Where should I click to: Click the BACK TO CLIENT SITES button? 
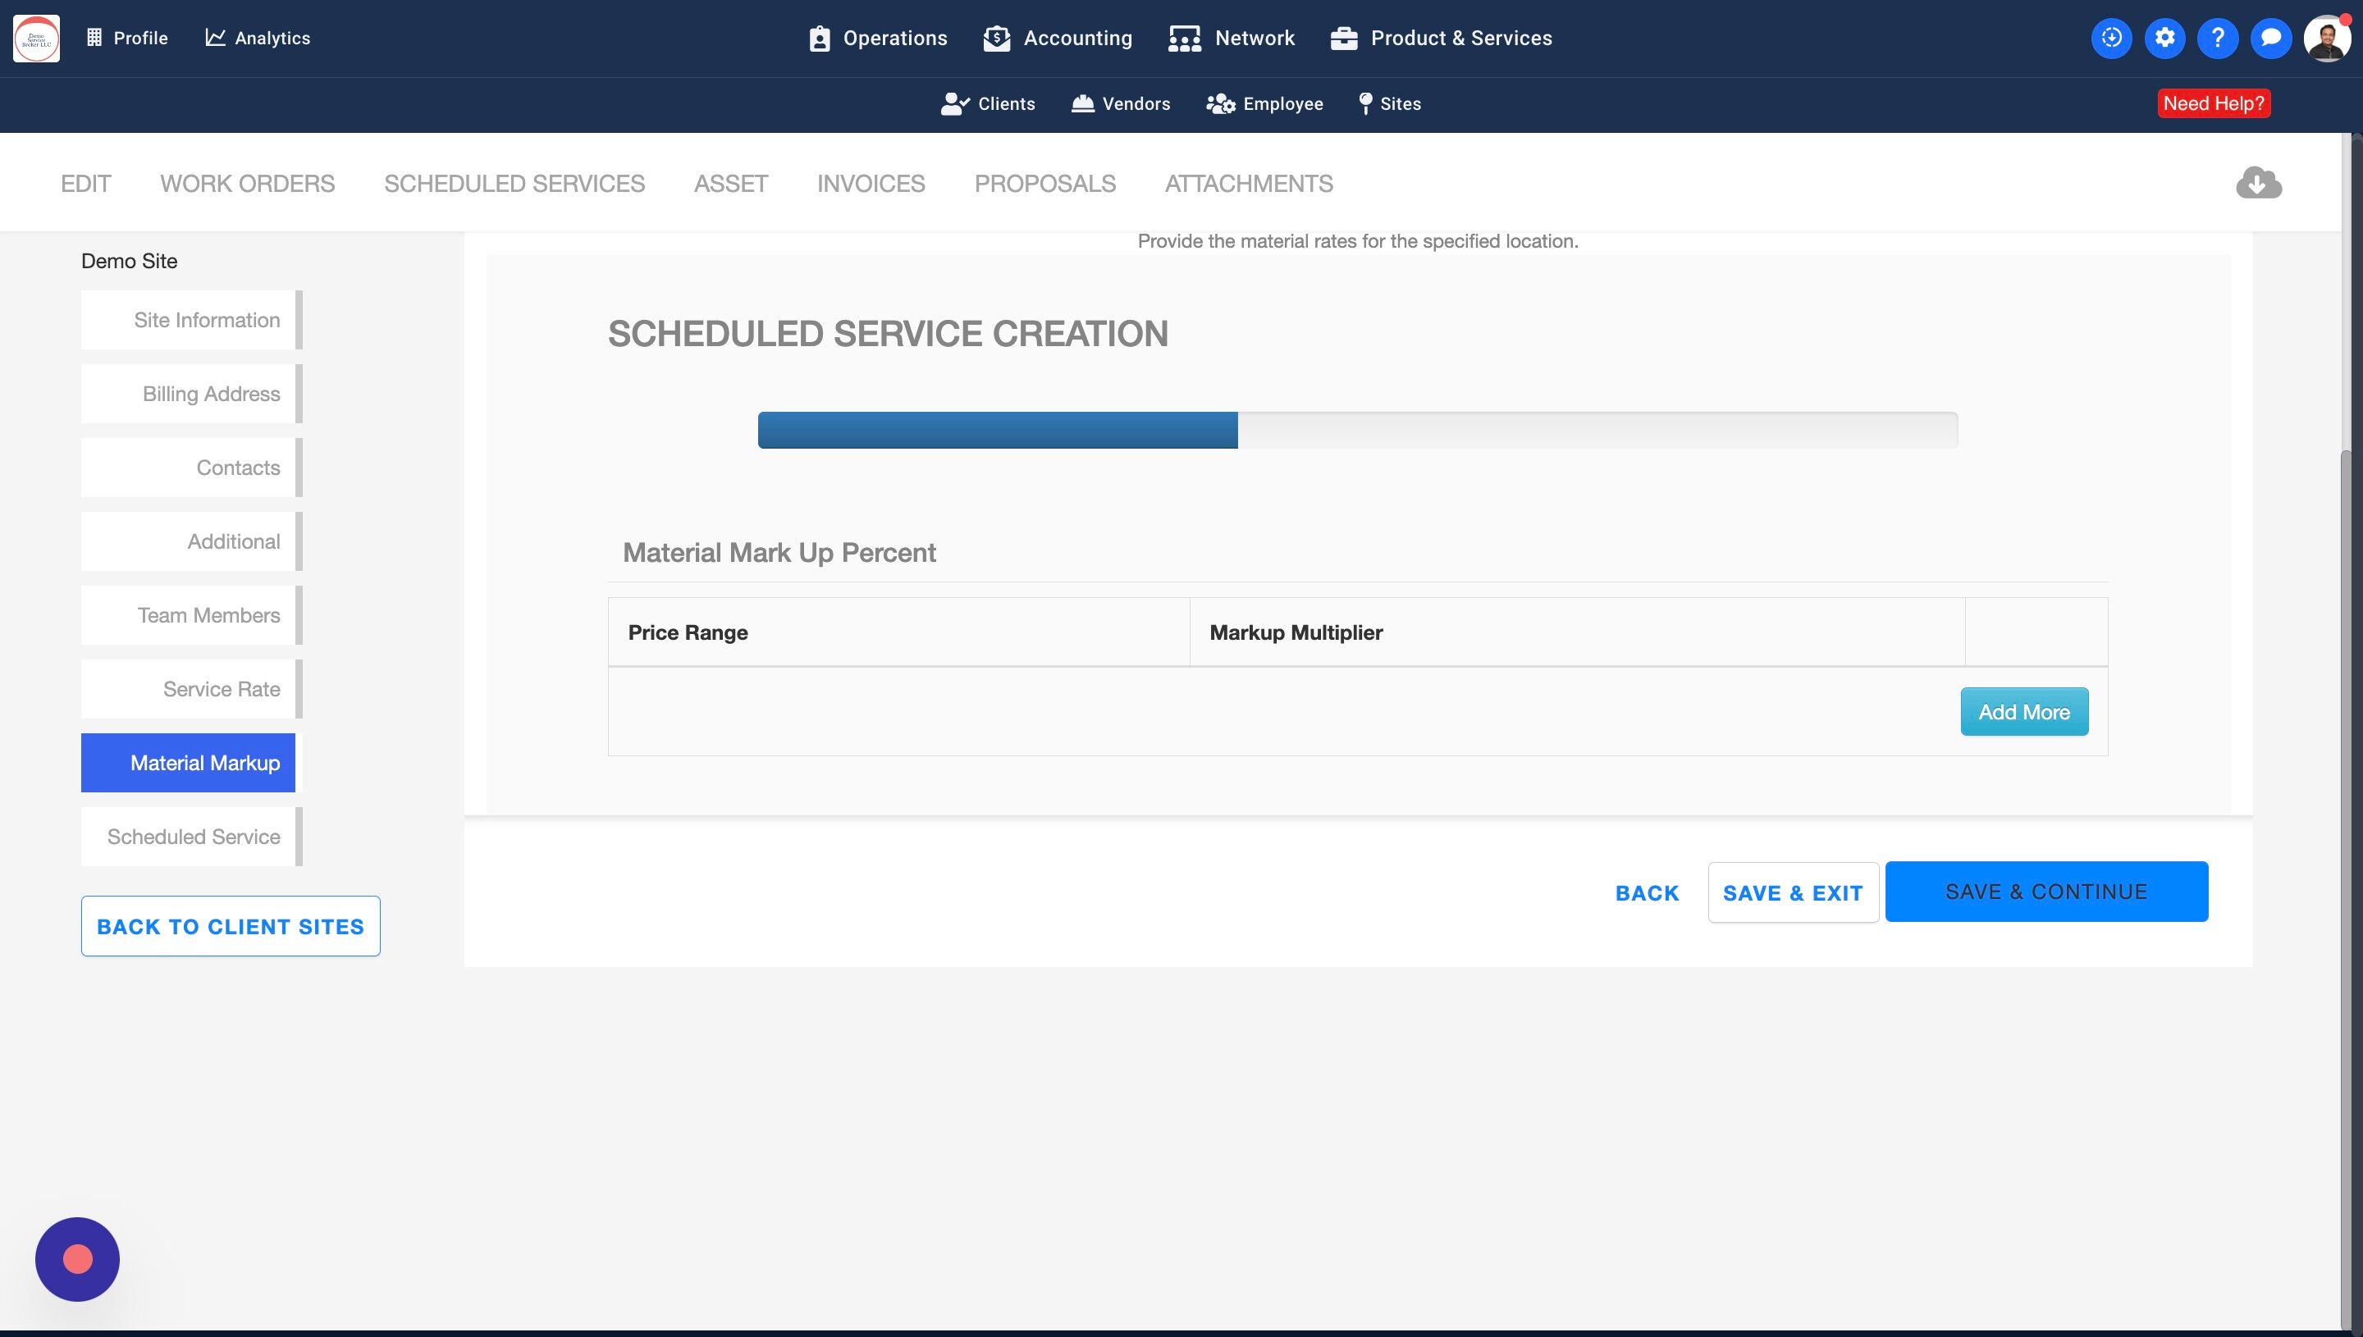tap(231, 925)
